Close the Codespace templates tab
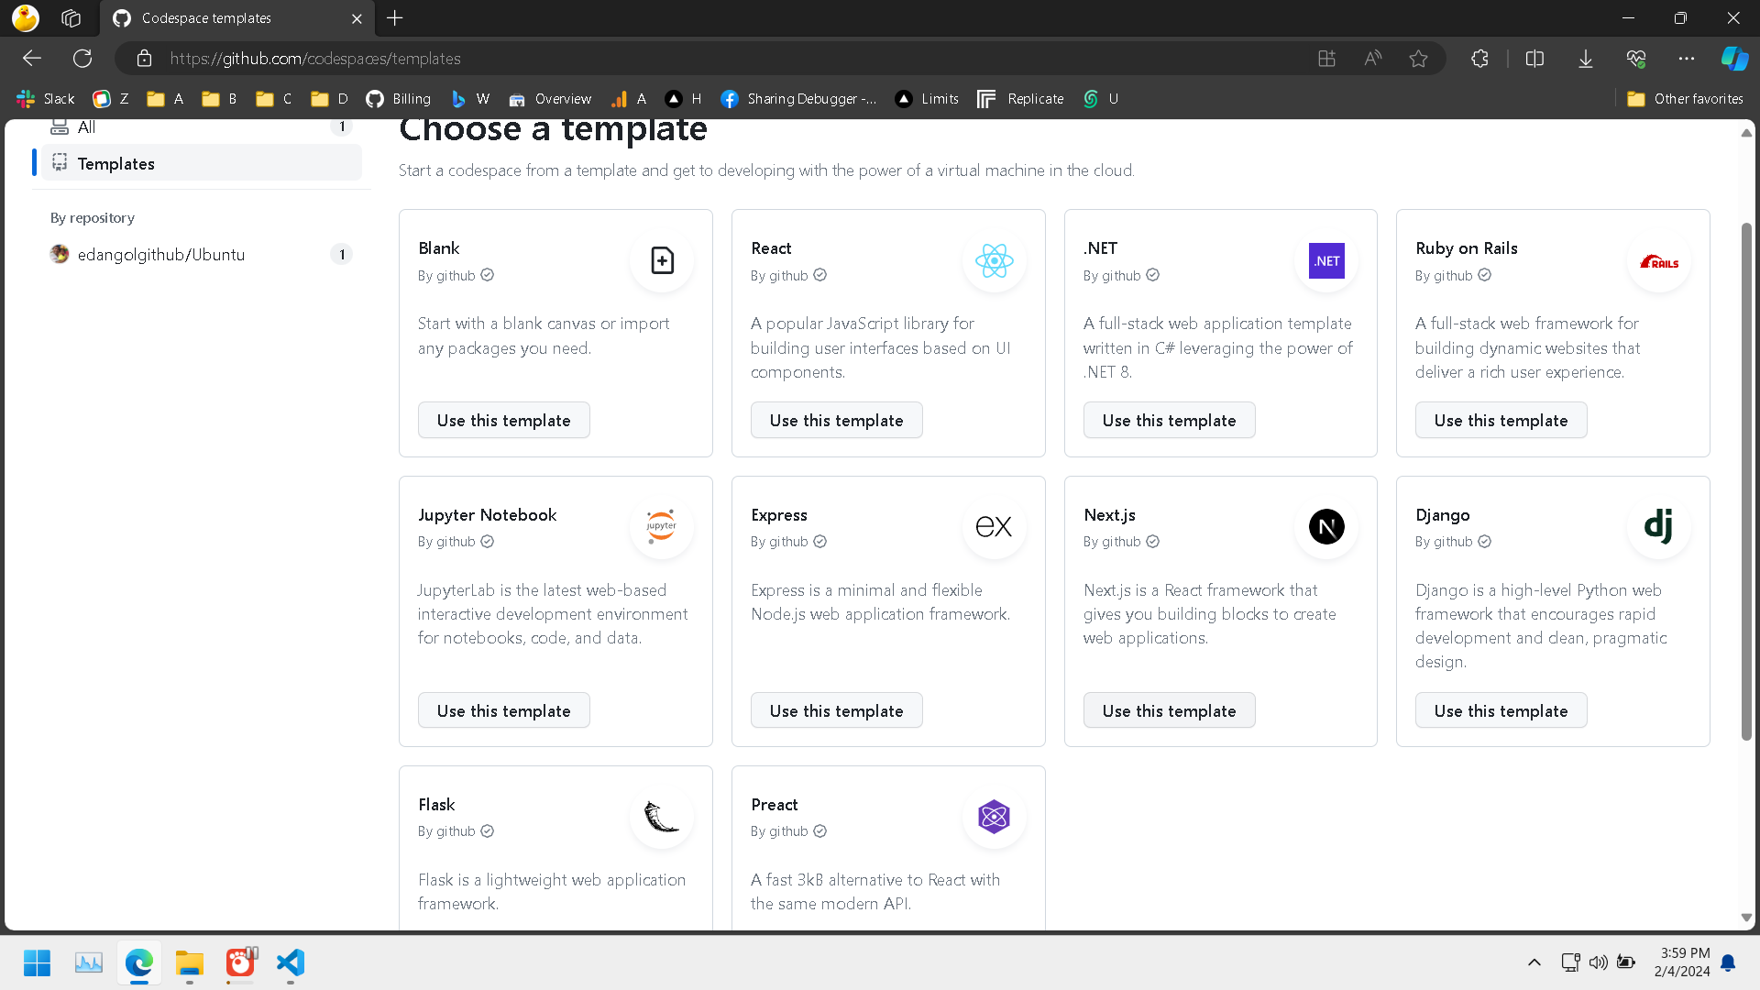 tap(357, 18)
